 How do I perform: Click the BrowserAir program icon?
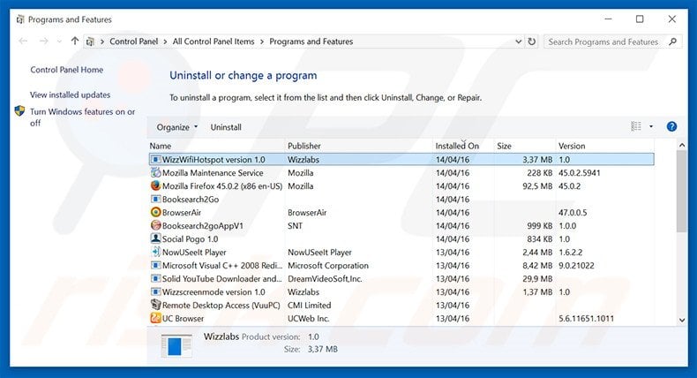[x=155, y=212]
